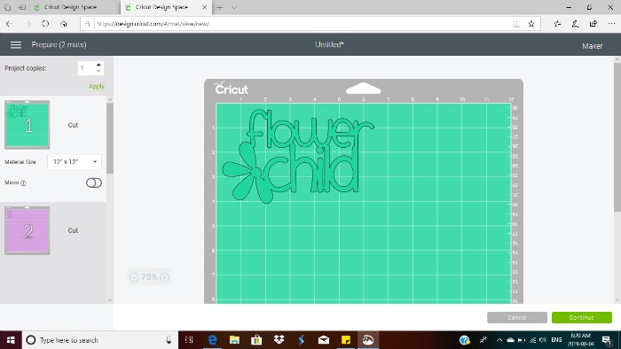Open the hamburger menu icon
621x349 pixels.
[x=16, y=45]
